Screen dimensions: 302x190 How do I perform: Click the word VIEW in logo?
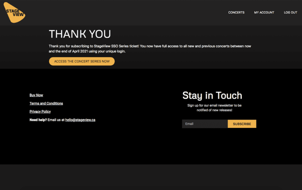(18, 14)
